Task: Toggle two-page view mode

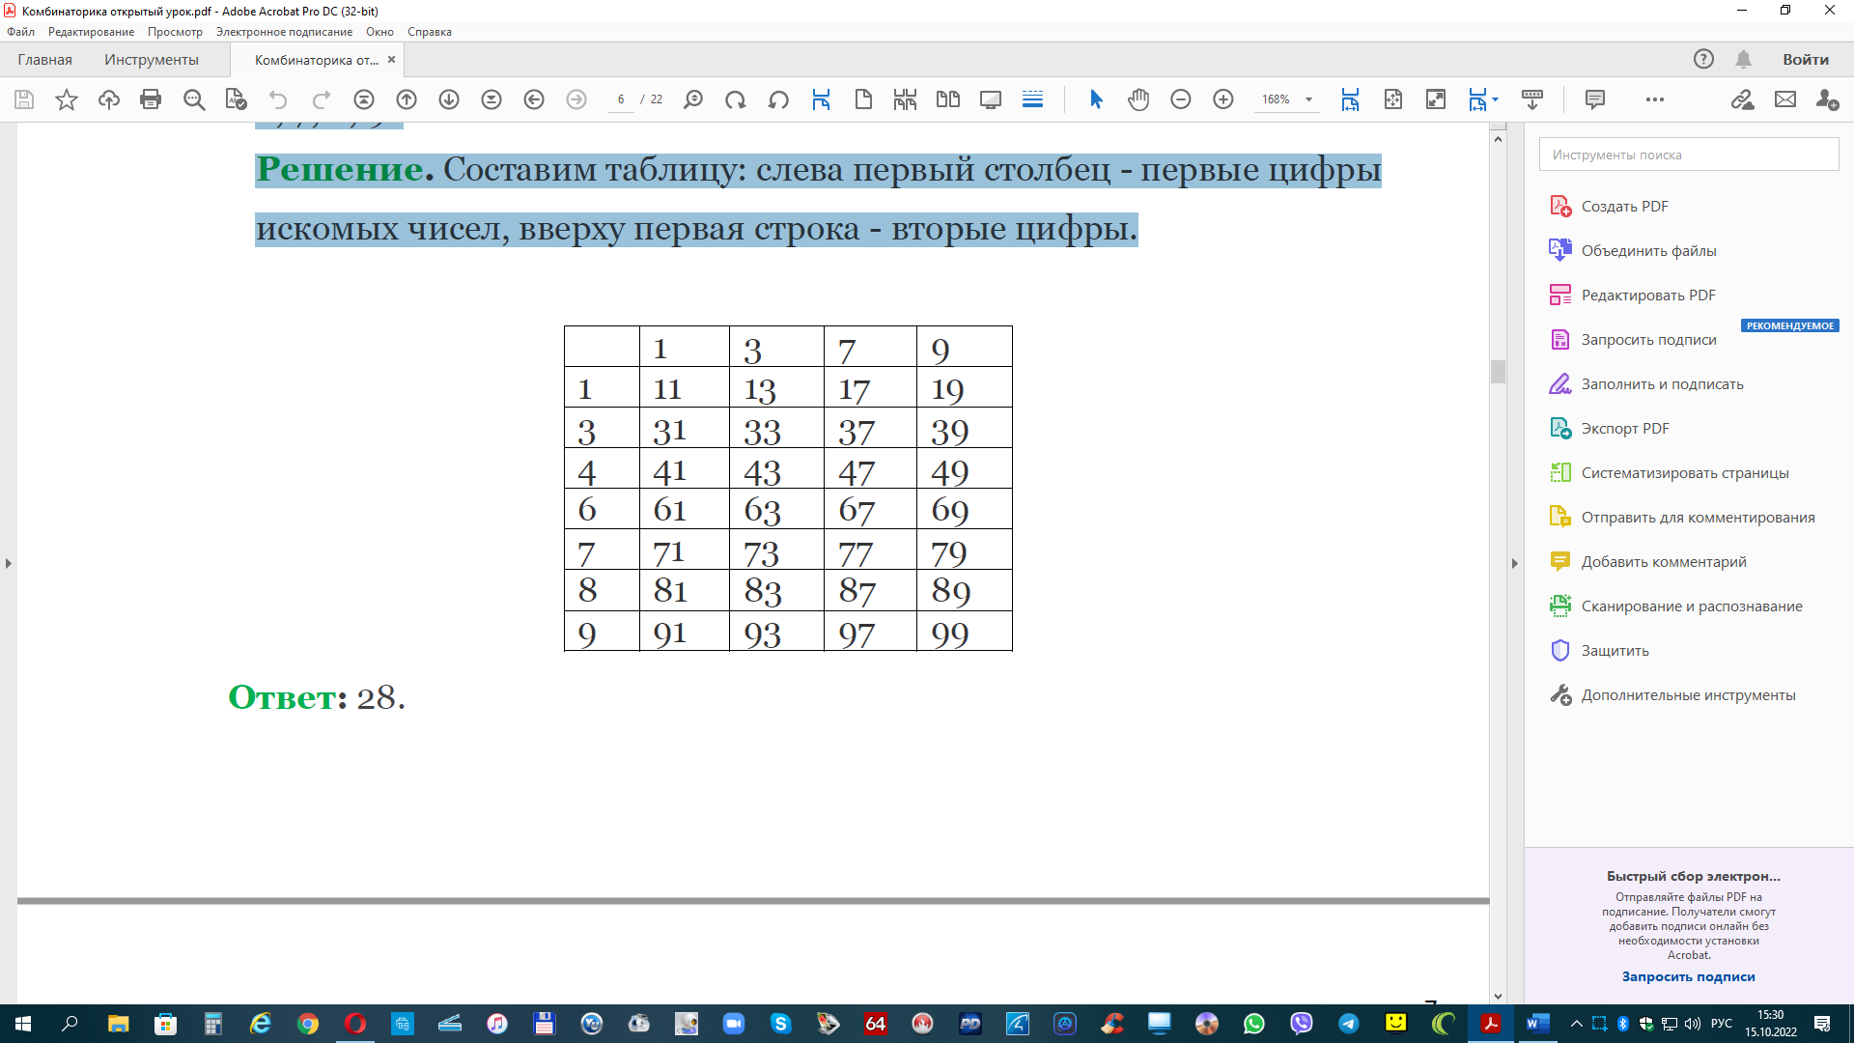Action: [x=947, y=99]
